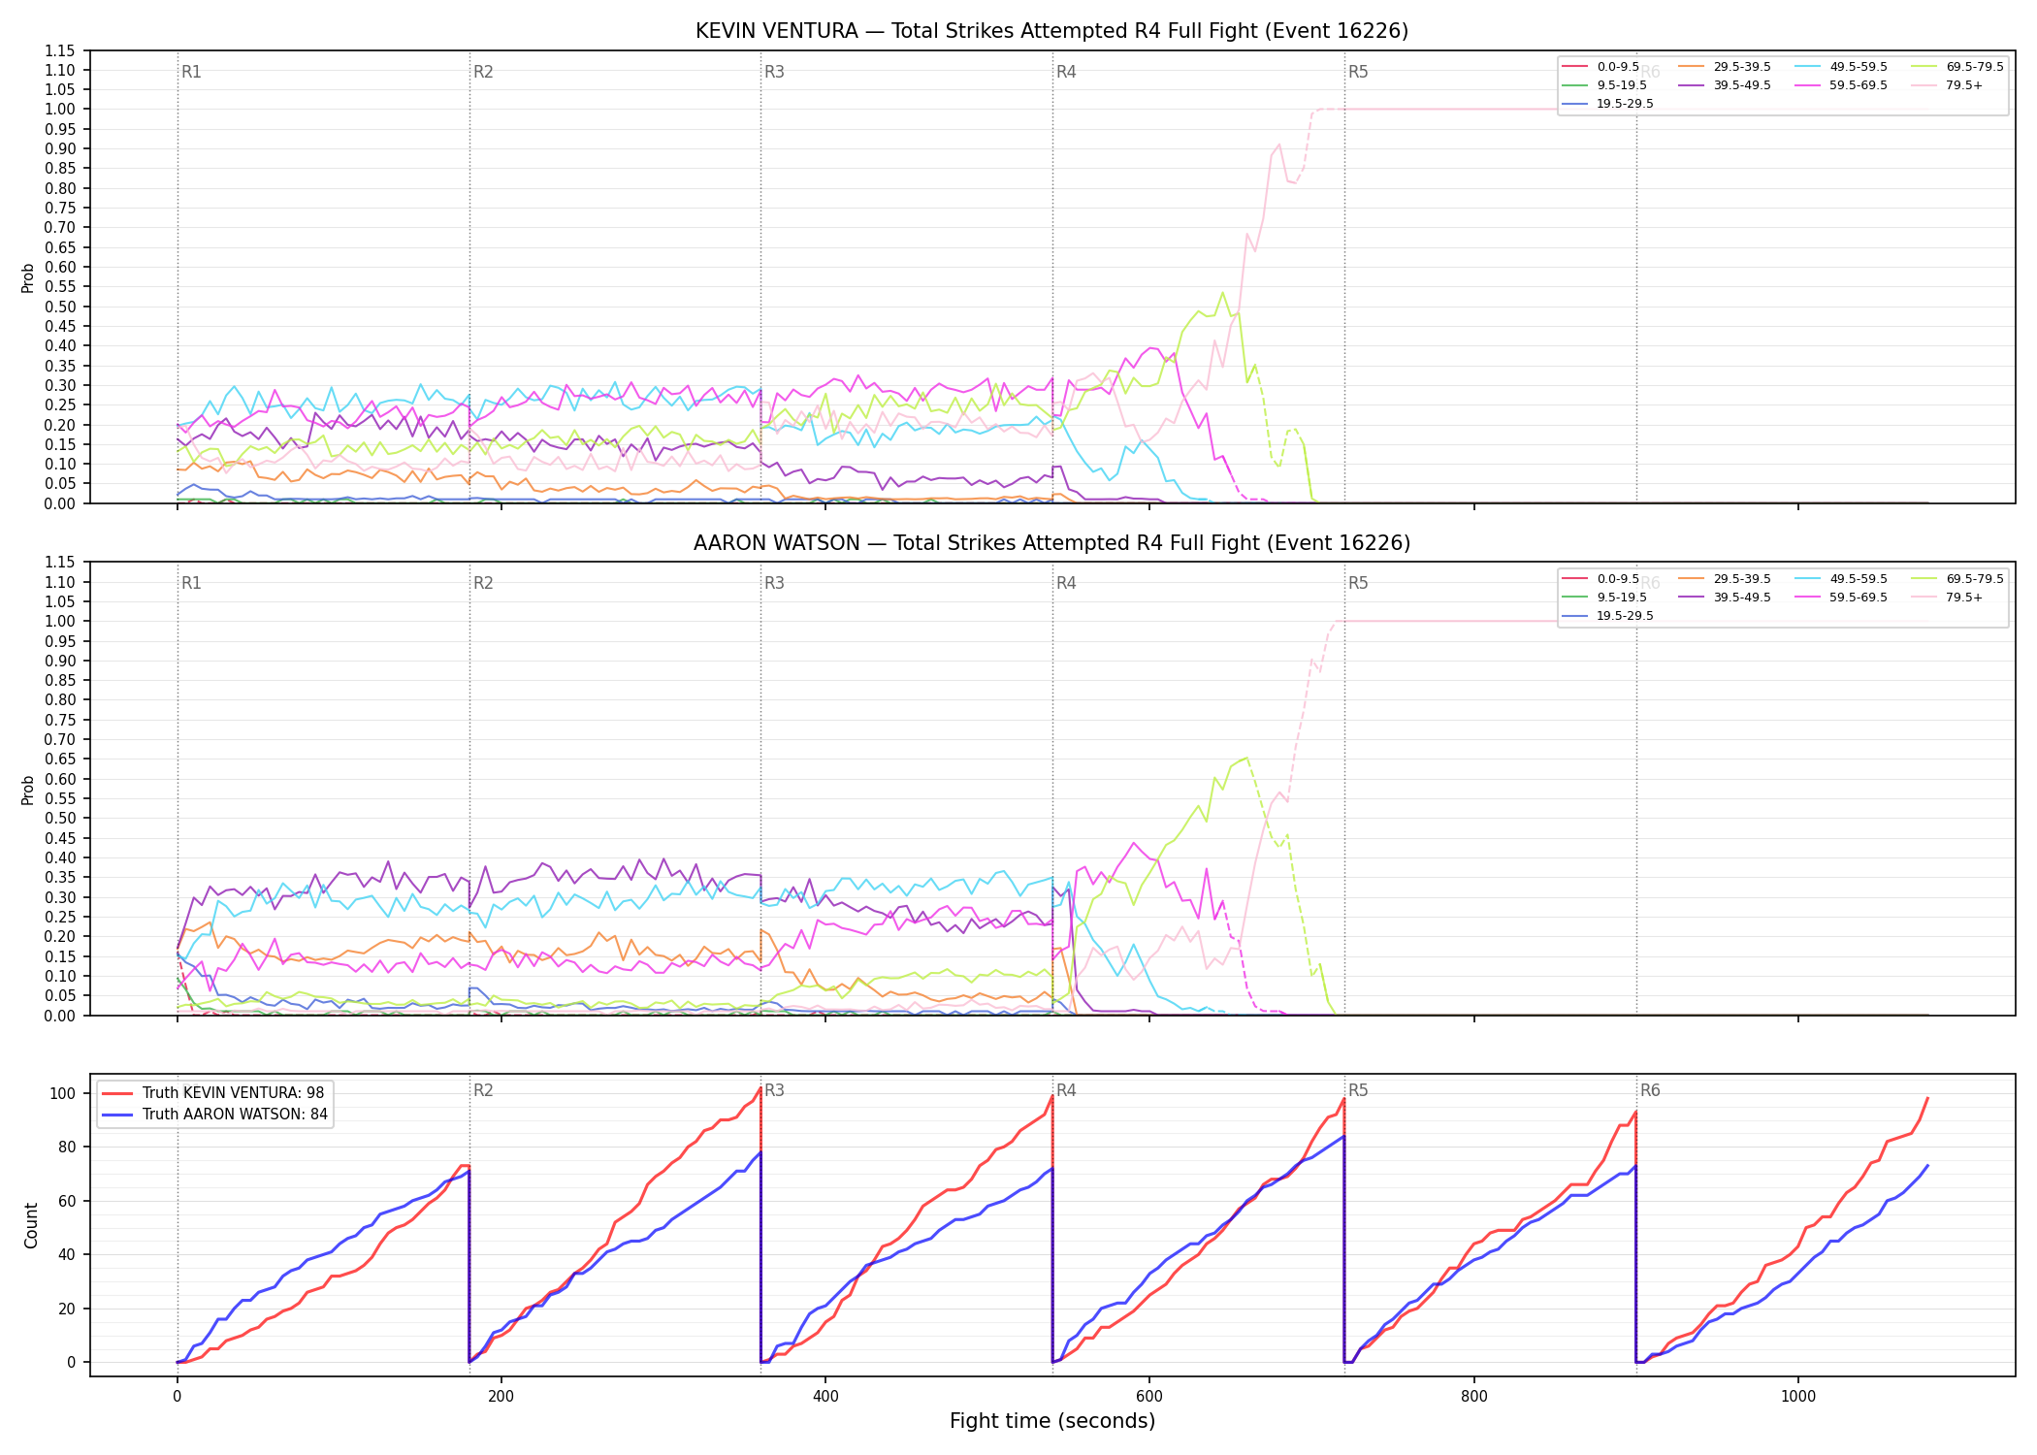2037x1455 pixels.
Task: Click 59.5-69.5 legend entry in Aaron Watson chart
Action: coord(1840,598)
